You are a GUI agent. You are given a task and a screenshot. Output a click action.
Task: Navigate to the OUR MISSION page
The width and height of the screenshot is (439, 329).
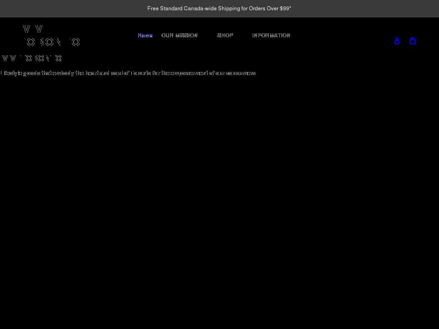(179, 35)
